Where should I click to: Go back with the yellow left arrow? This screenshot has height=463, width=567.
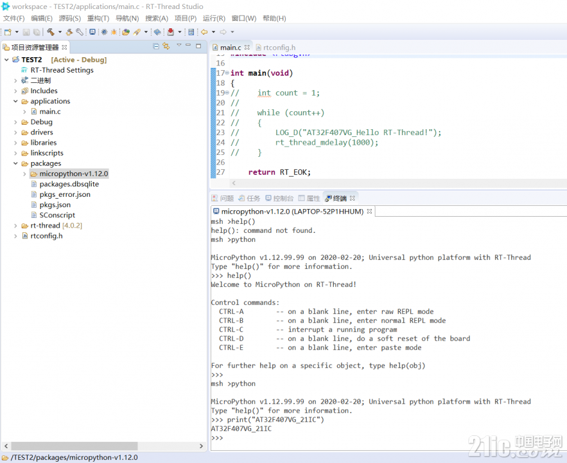click(204, 32)
